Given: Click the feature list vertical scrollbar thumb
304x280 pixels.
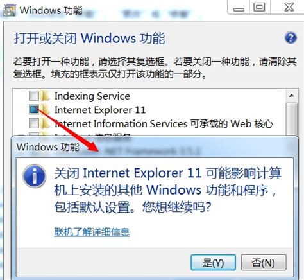Looking at the screenshot, I should 292,119.
